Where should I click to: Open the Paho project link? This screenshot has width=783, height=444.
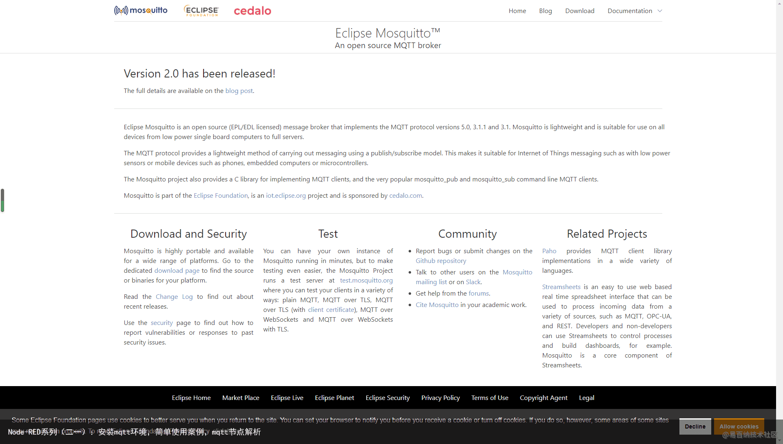[549, 251]
